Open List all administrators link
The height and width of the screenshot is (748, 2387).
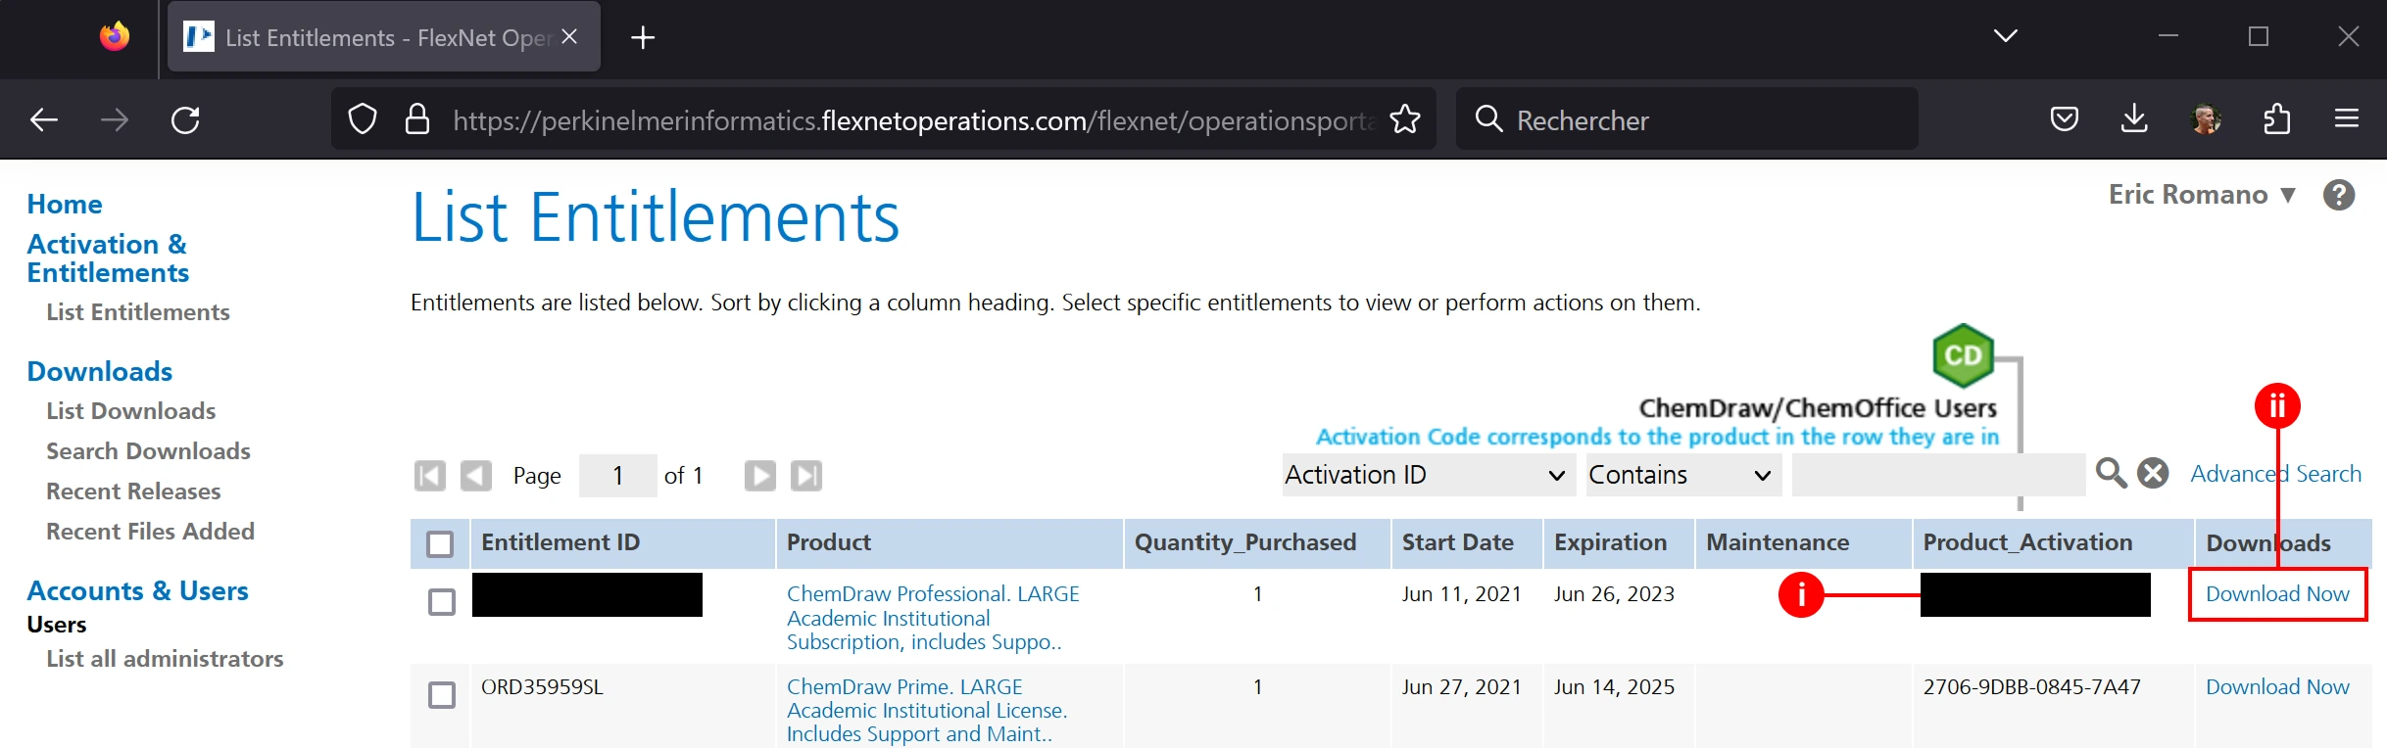tap(166, 659)
